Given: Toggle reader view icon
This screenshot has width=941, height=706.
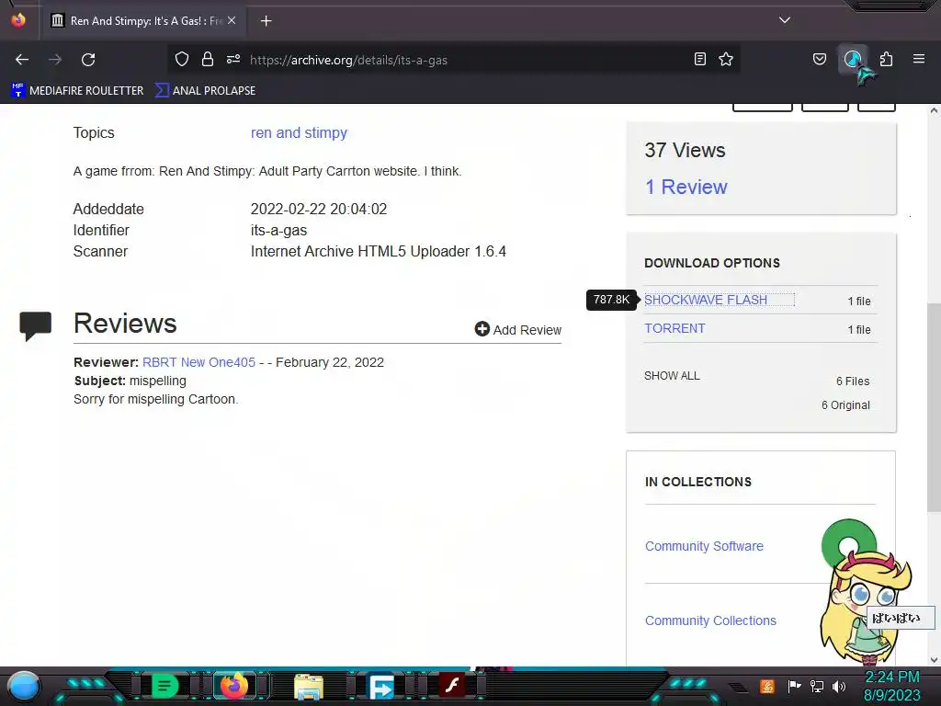Looking at the screenshot, I should coord(699,59).
